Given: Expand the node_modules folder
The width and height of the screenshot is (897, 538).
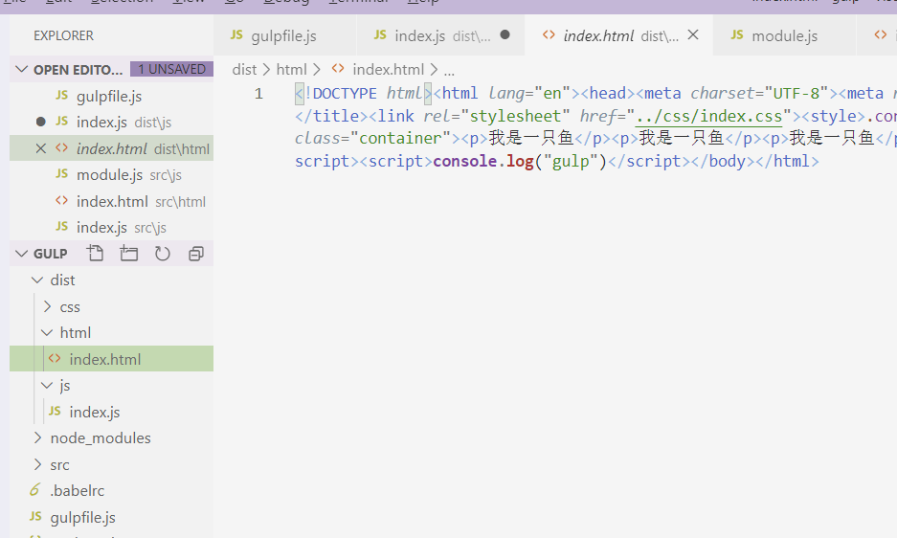Looking at the screenshot, I should [37, 437].
